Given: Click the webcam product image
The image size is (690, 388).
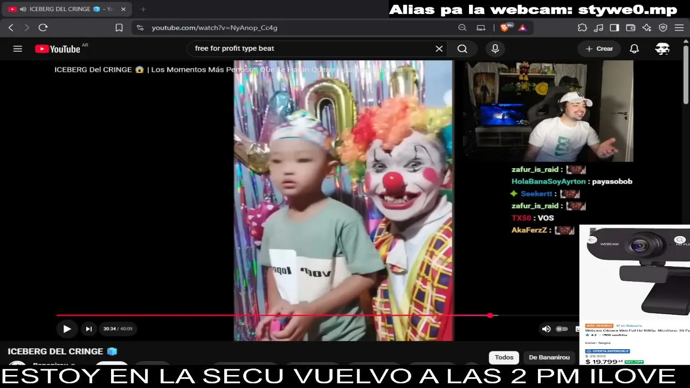Looking at the screenshot, I should tap(636, 272).
